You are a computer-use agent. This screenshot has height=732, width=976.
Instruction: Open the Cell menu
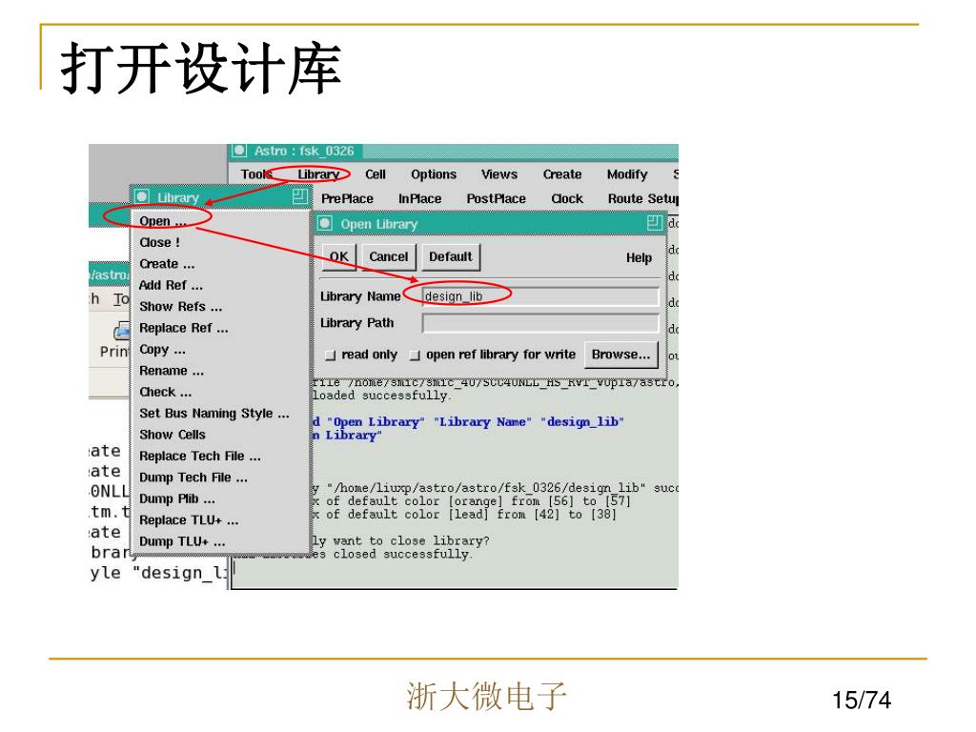376,175
